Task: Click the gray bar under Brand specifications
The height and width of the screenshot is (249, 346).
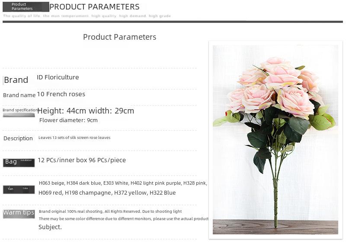Action: coord(19,115)
